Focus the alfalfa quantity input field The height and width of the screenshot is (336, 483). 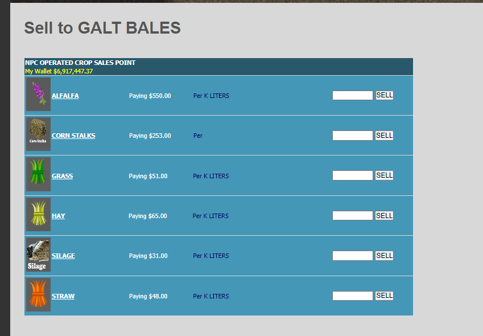pyautogui.click(x=352, y=96)
